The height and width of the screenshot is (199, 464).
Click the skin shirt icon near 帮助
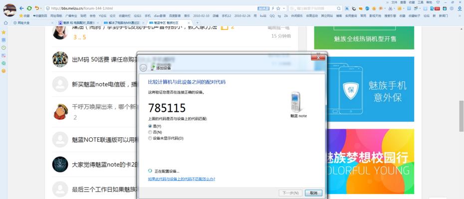coord(438,2)
